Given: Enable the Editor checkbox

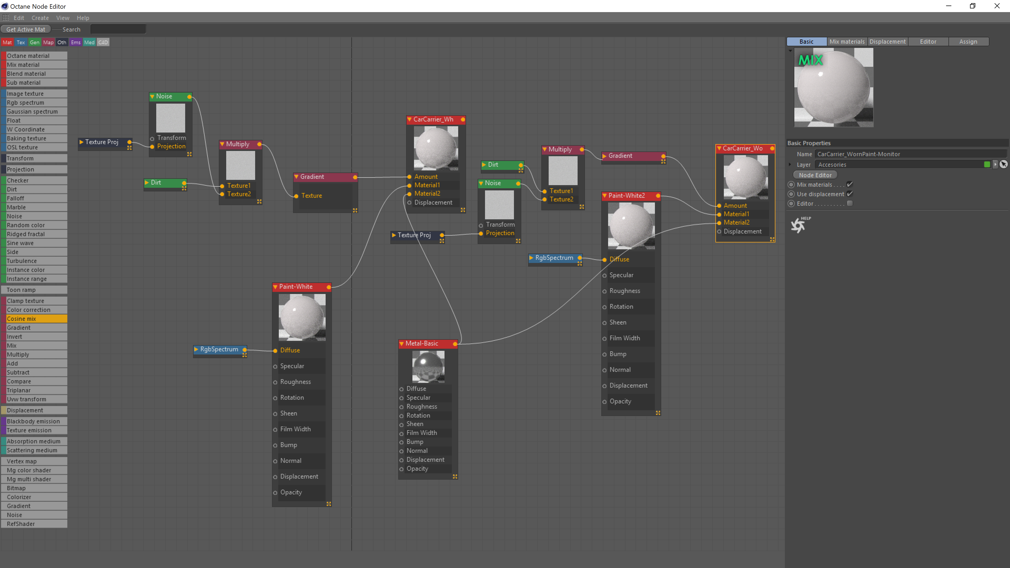Looking at the screenshot, I should [x=850, y=204].
